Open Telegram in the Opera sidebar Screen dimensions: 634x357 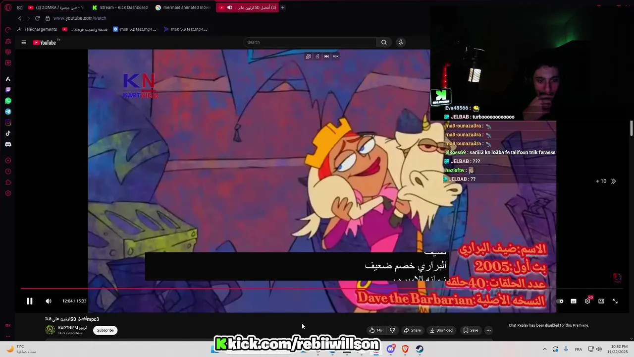[x=8, y=112]
